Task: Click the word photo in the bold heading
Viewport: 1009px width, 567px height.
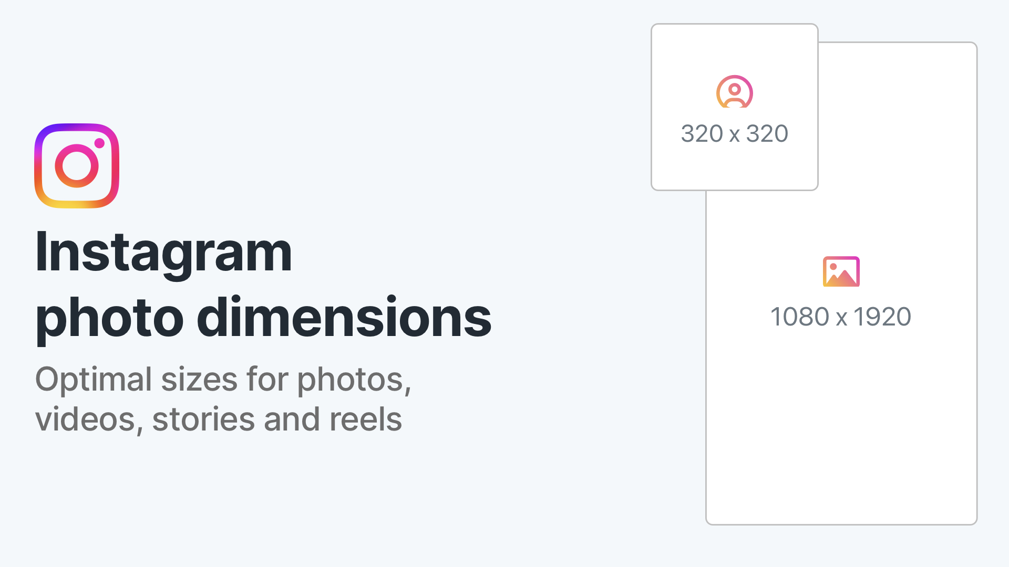Action: click(109, 318)
